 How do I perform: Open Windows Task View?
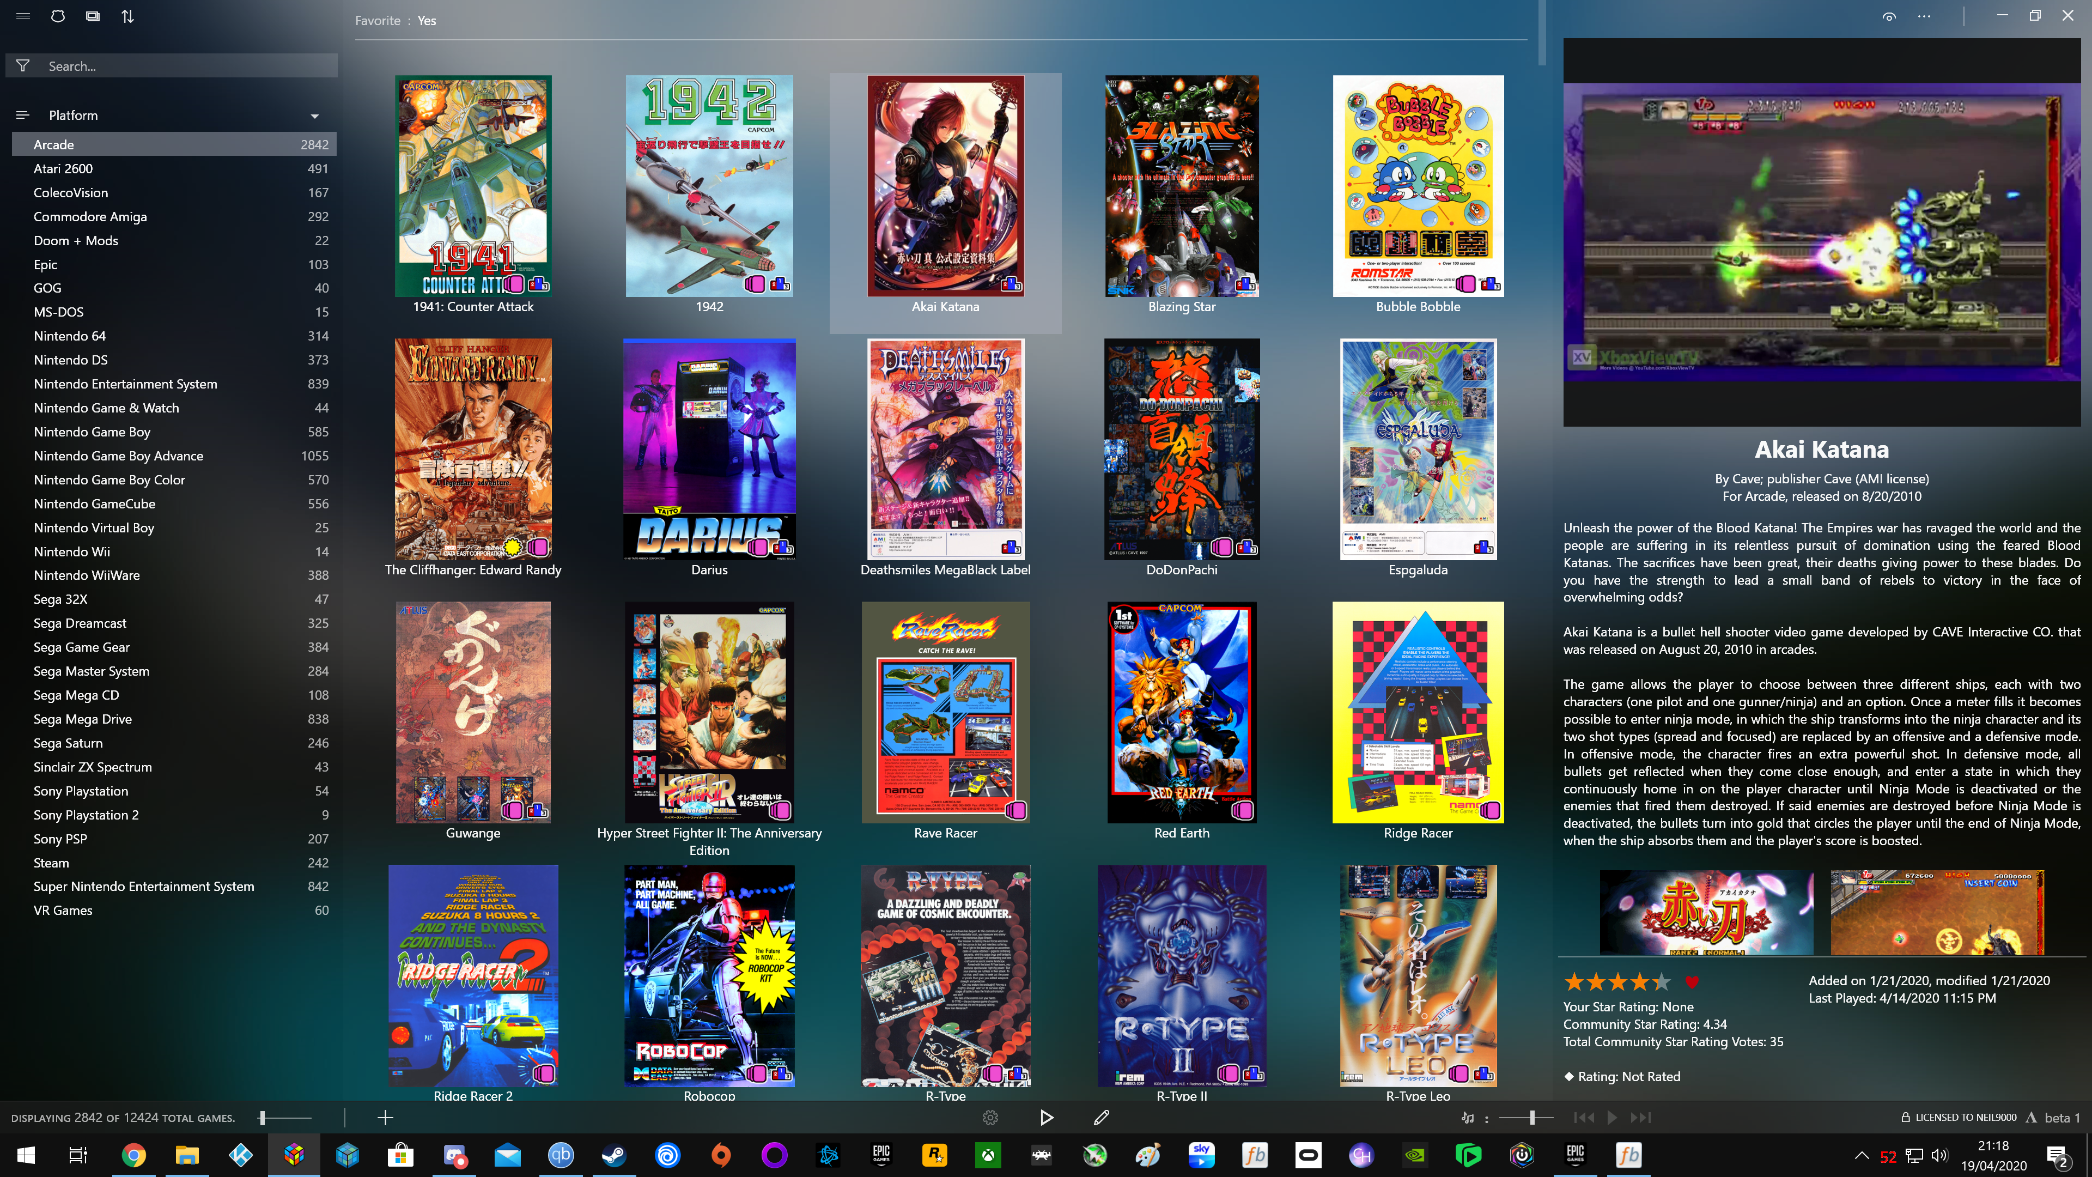(x=78, y=1154)
